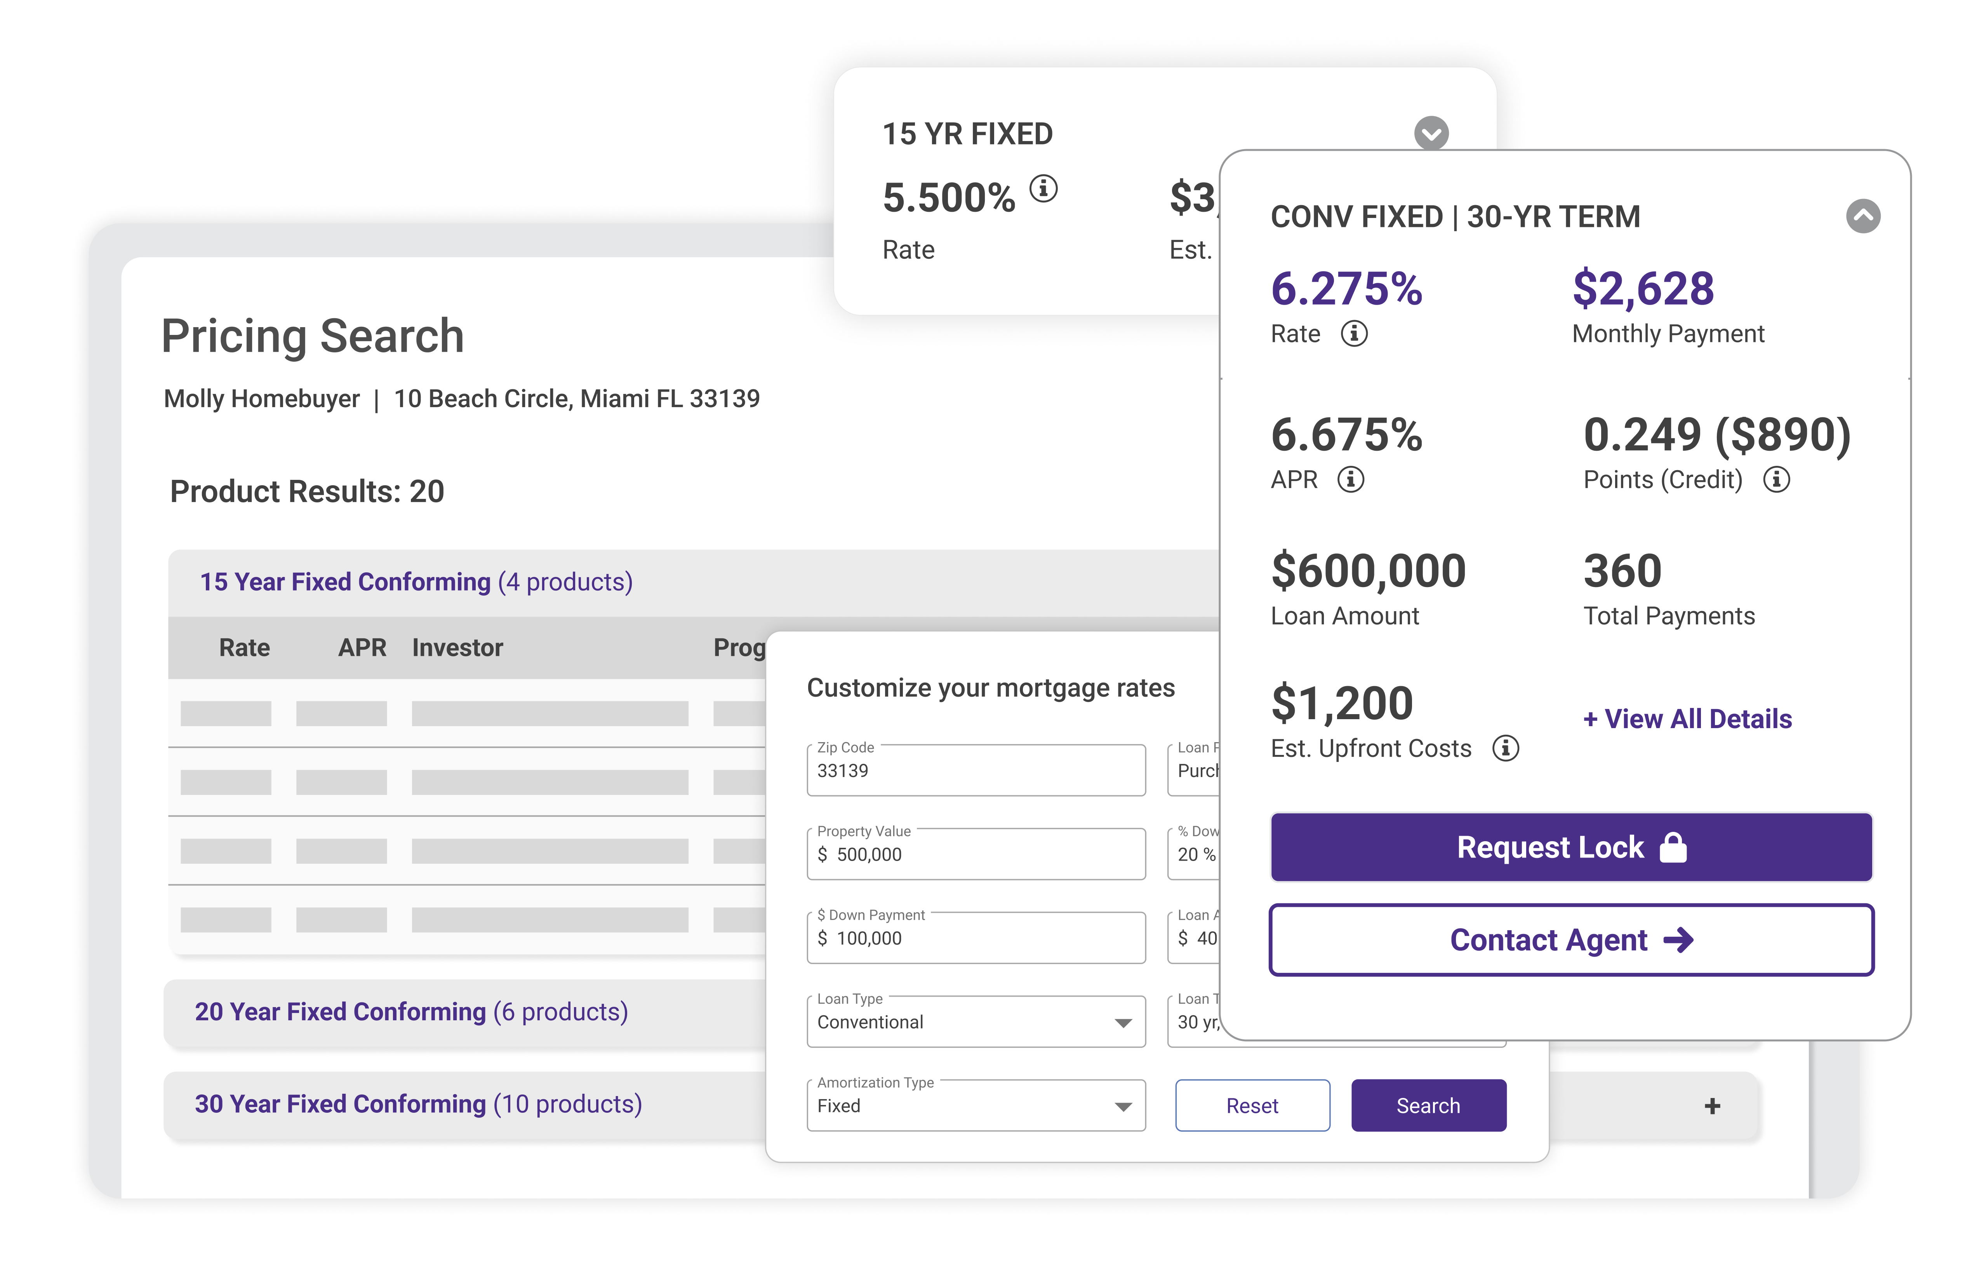This screenshot has height=1288, width=1972.
Task: Expand the 20 Year Fixed Conforming section
Action: [412, 1012]
